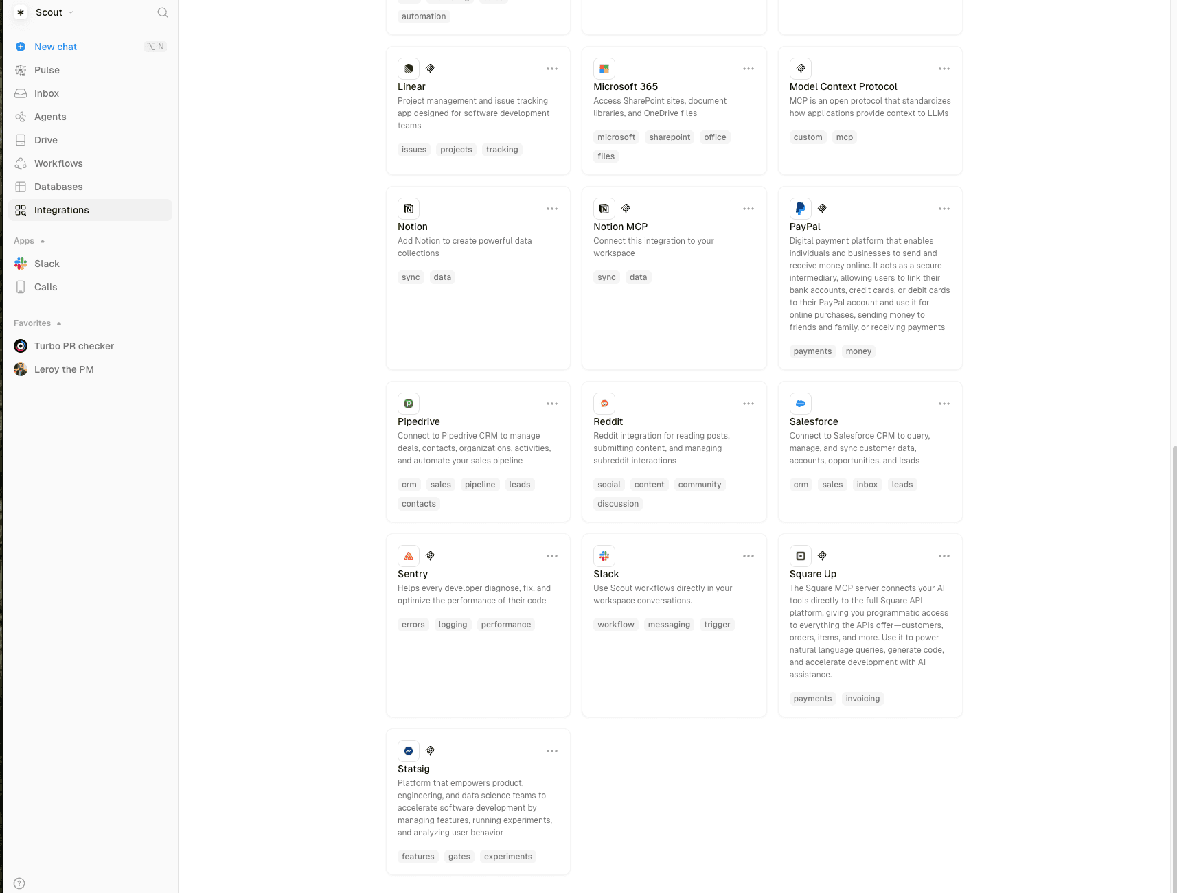
Task: Open Databases from the sidebar
Action: pos(58,187)
